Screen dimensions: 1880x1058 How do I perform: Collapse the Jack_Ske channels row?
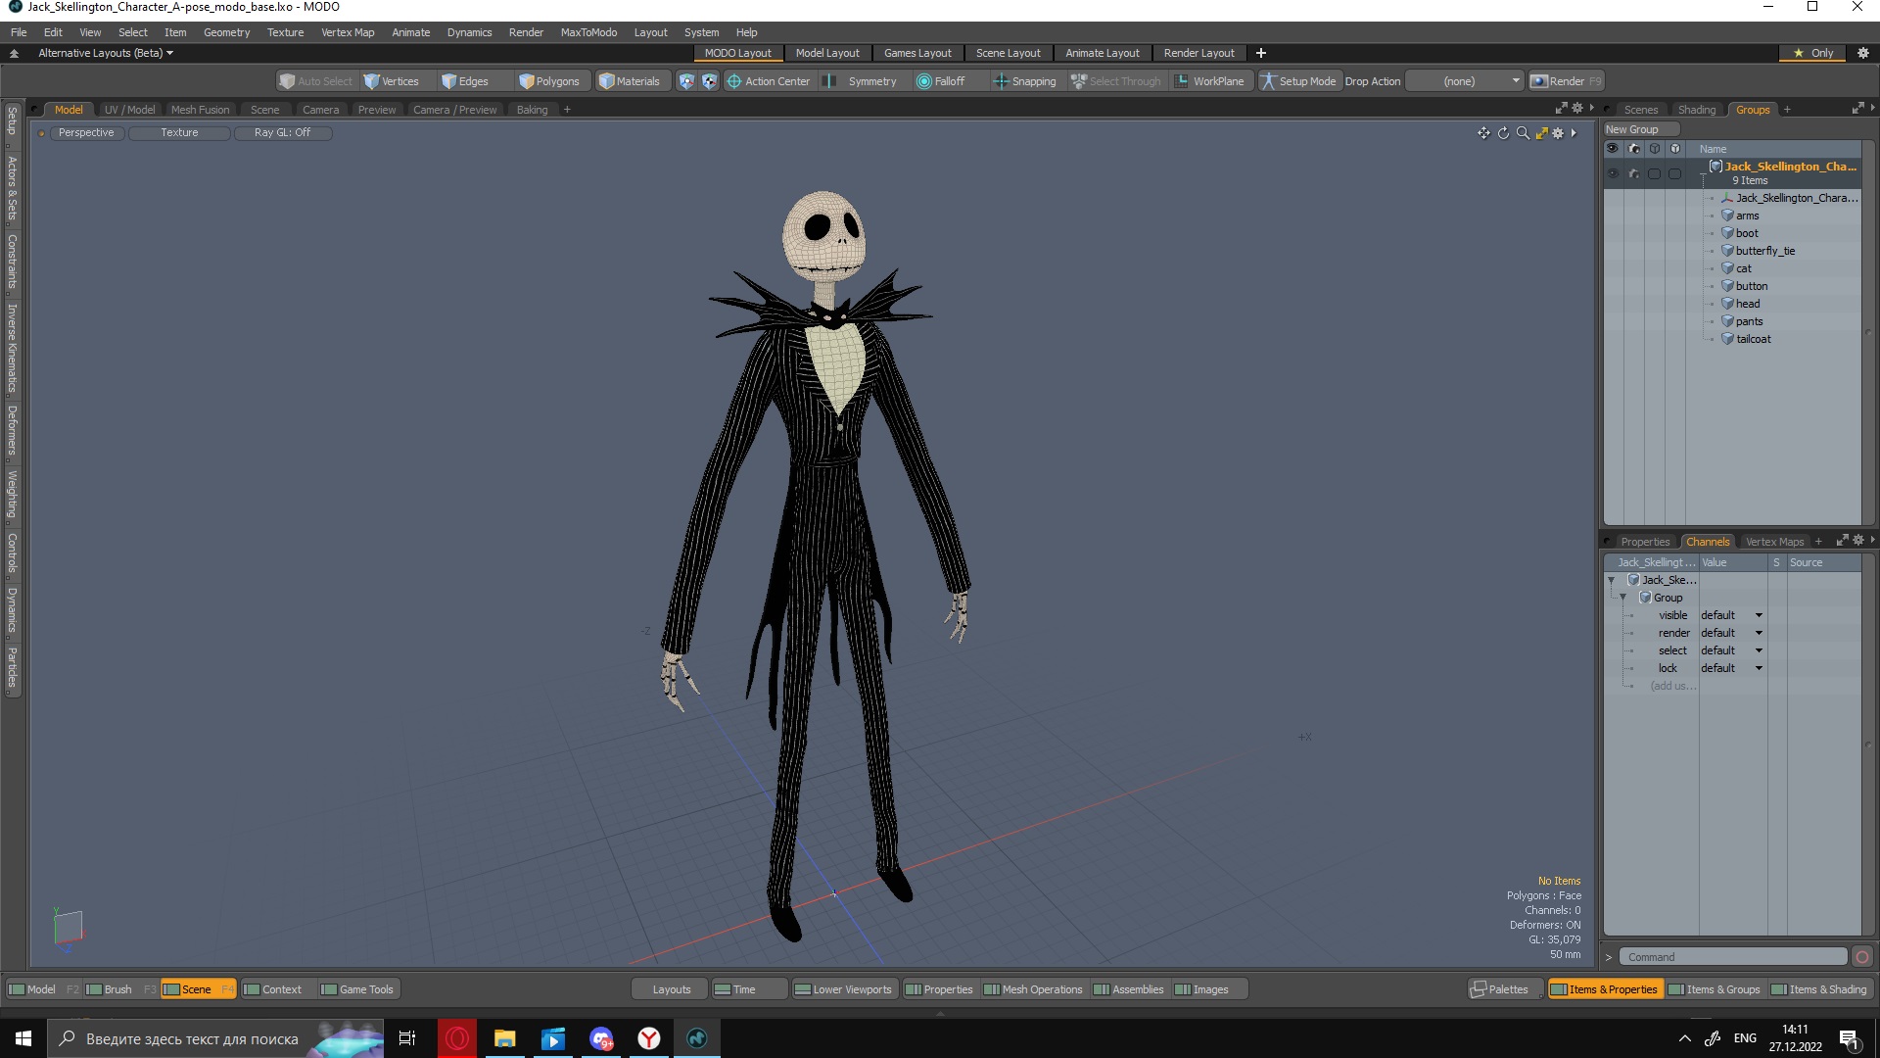(x=1612, y=580)
